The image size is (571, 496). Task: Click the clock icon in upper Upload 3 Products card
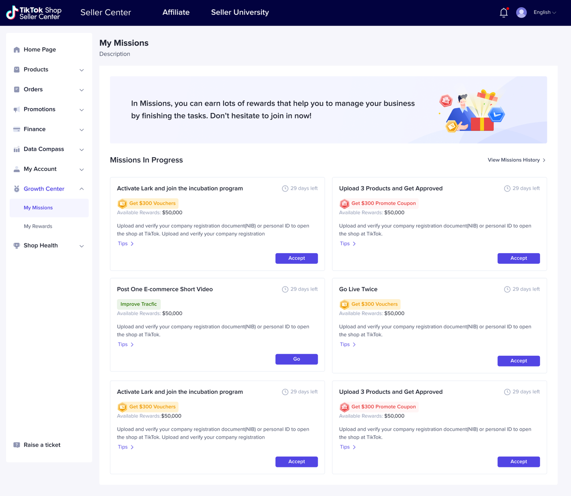pyautogui.click(x=507, y=188)
